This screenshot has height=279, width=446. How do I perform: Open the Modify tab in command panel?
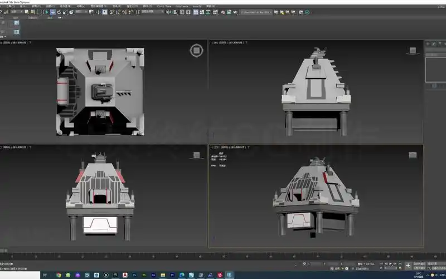pos(434,43)
